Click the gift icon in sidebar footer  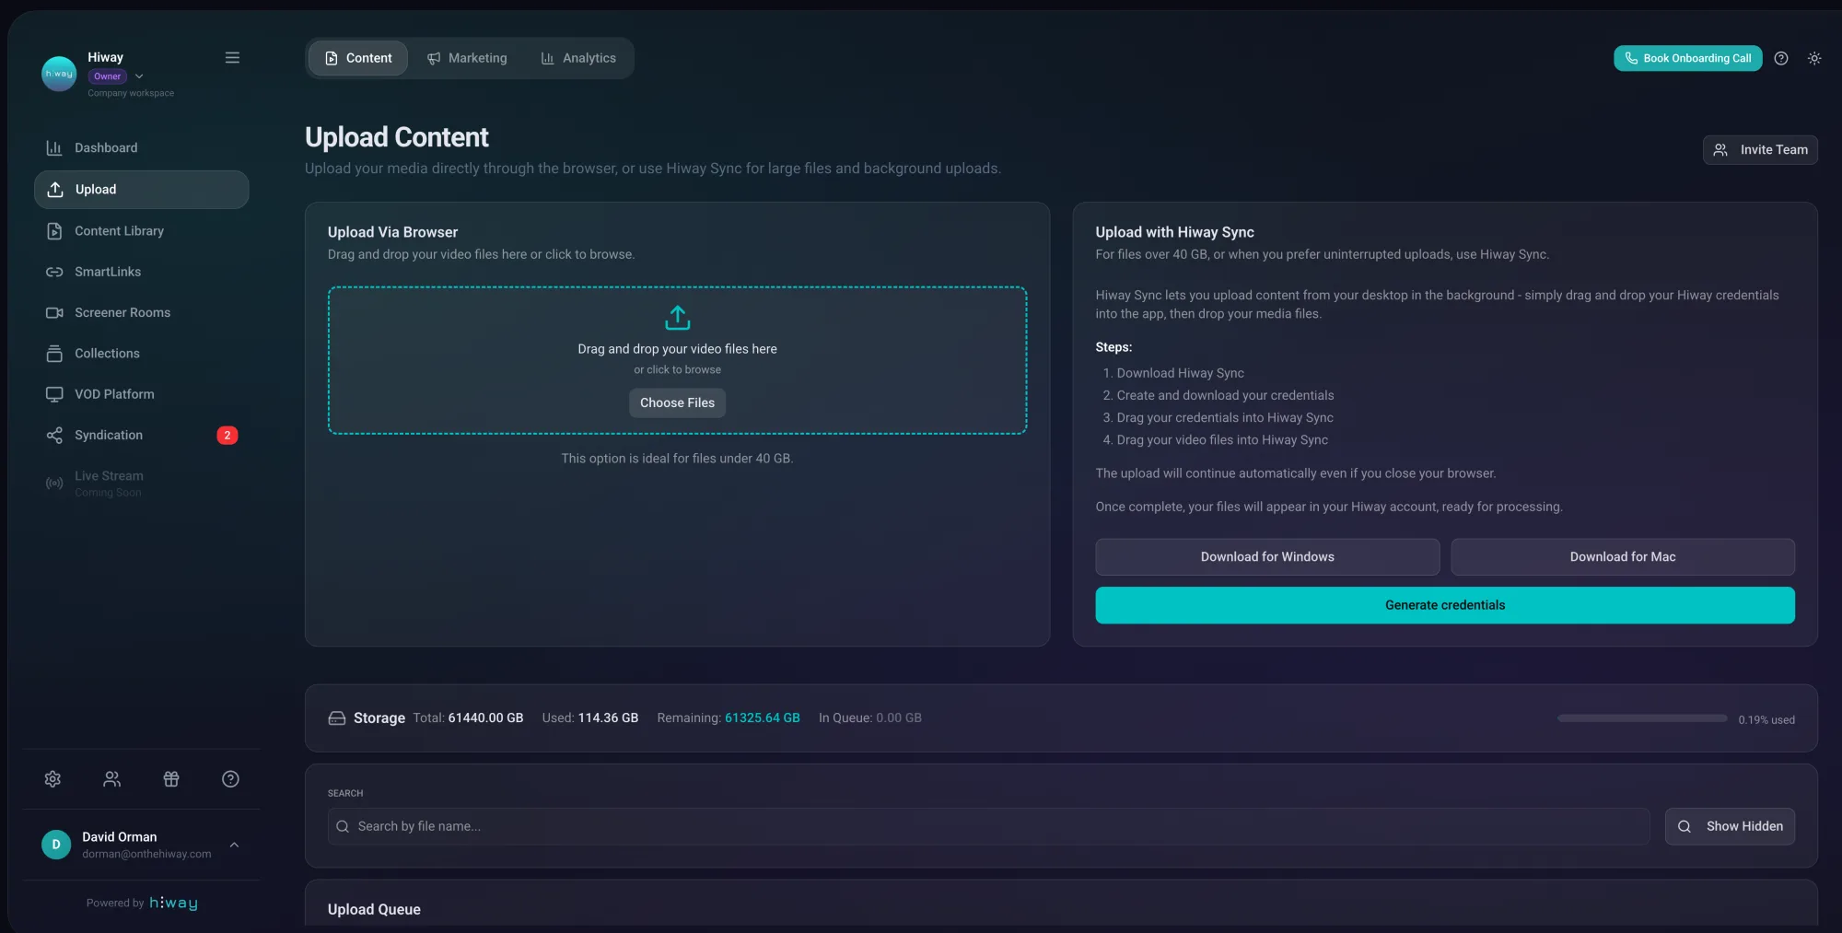tap(171, 779)
